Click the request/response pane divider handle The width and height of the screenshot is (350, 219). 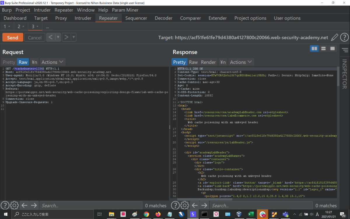click(170, 127)
